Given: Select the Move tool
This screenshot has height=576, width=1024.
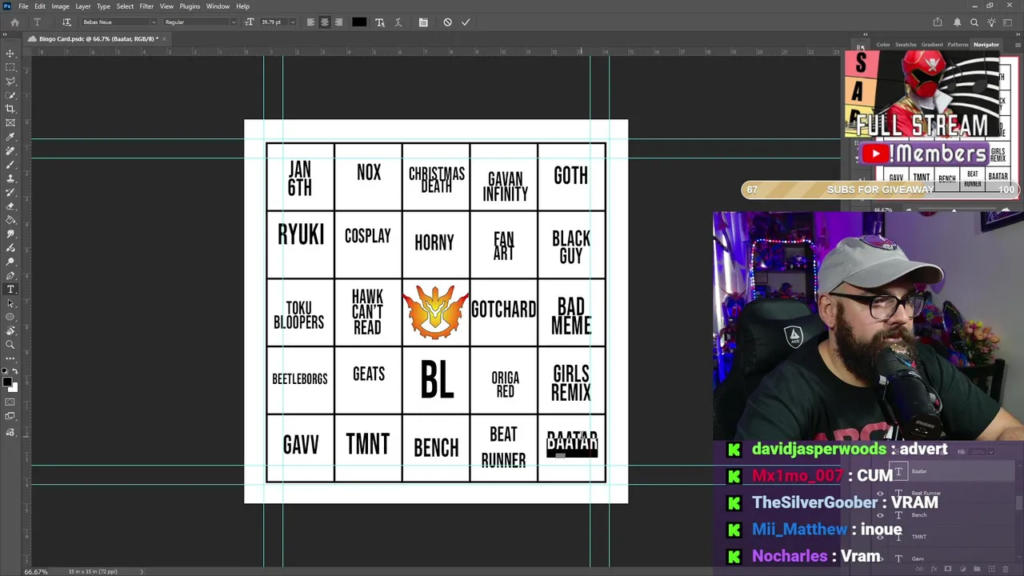Looking at the screenshot, I should tap(10, 54).
